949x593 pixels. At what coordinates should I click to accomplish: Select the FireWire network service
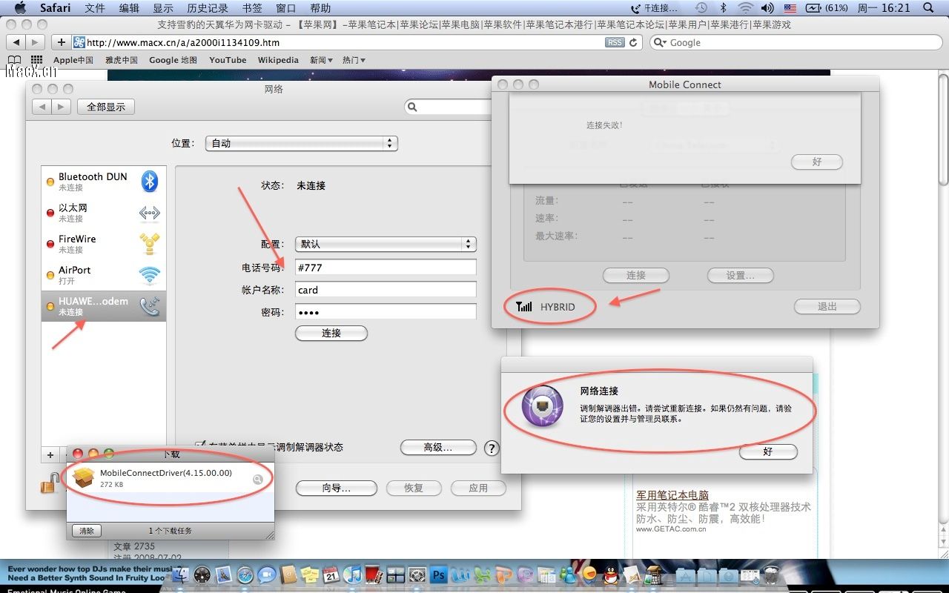click(x=103, y=244)
